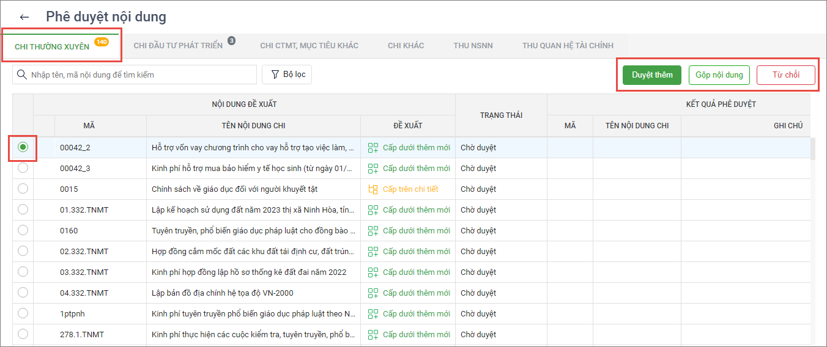827x347 pixels.
Task: Click the Cấp trên chi tiết icon for 0015
Action: click(x=373, y=189)
